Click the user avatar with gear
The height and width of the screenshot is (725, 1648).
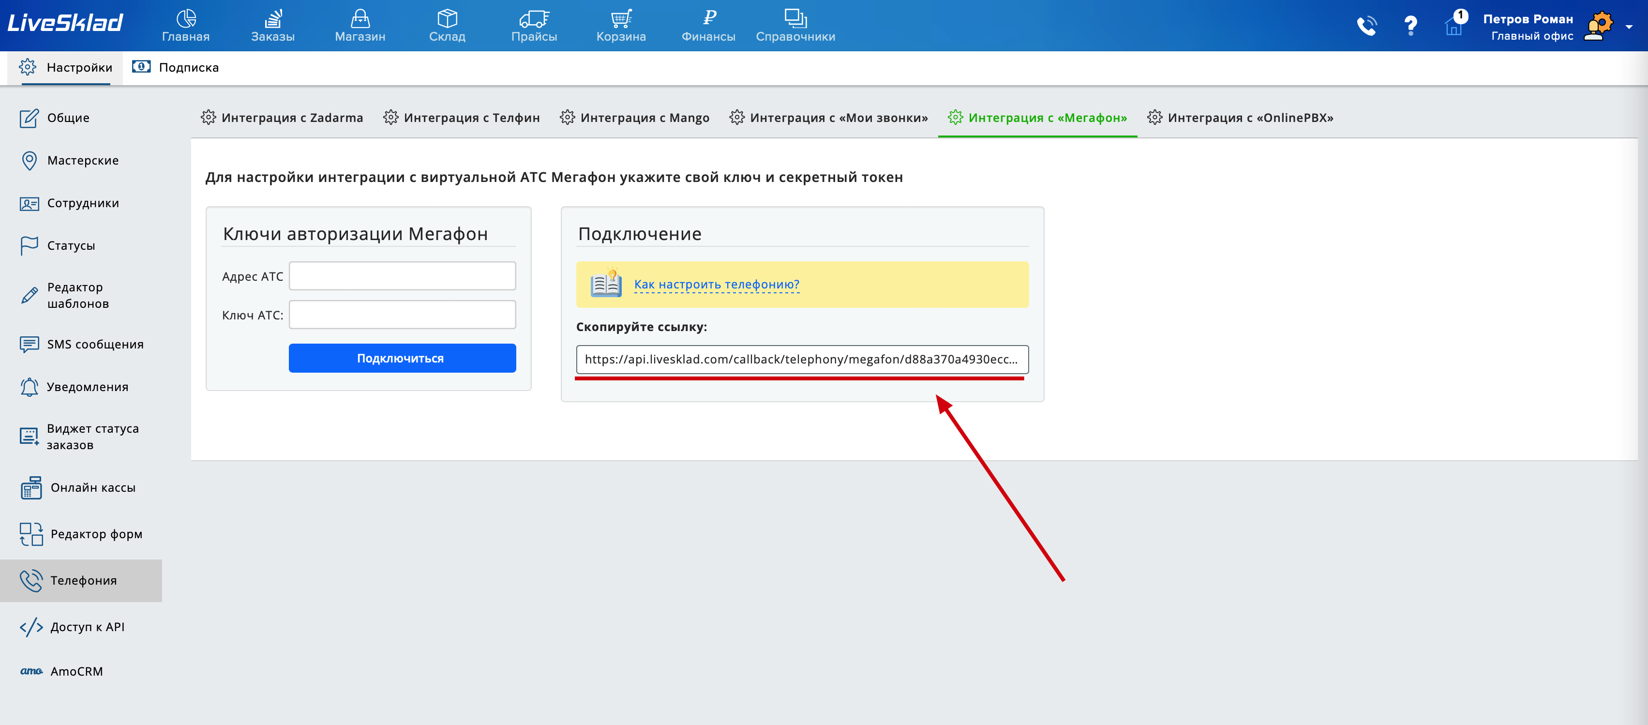(x=1598, y=26)
